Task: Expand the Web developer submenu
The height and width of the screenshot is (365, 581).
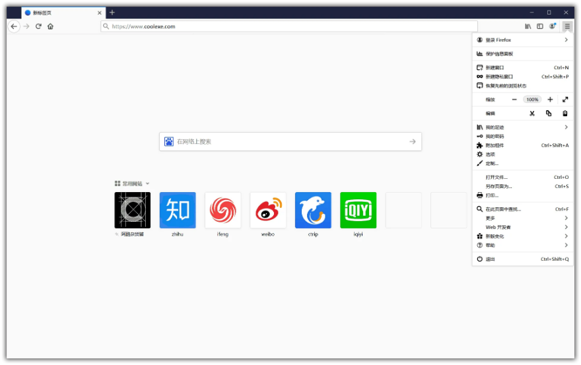Action: 522,227
